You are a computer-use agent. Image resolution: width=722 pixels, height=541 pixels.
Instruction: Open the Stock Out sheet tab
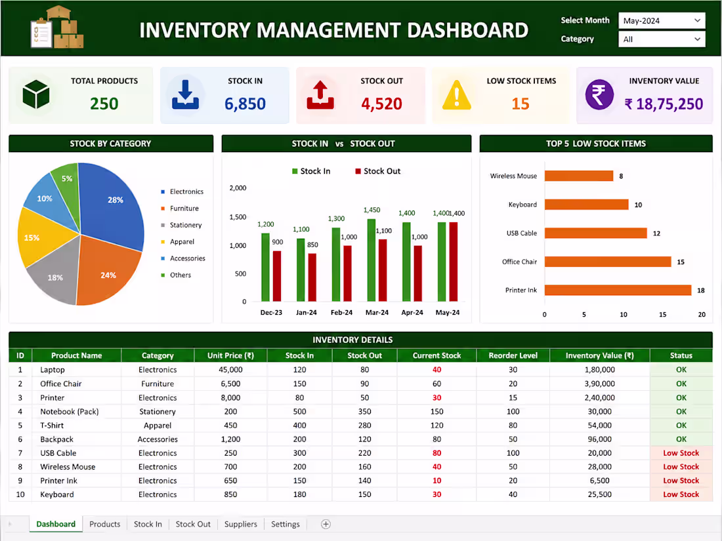coord(193,524)
